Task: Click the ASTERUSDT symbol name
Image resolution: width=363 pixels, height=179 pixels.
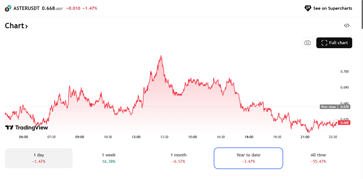Action: point(26,8)
